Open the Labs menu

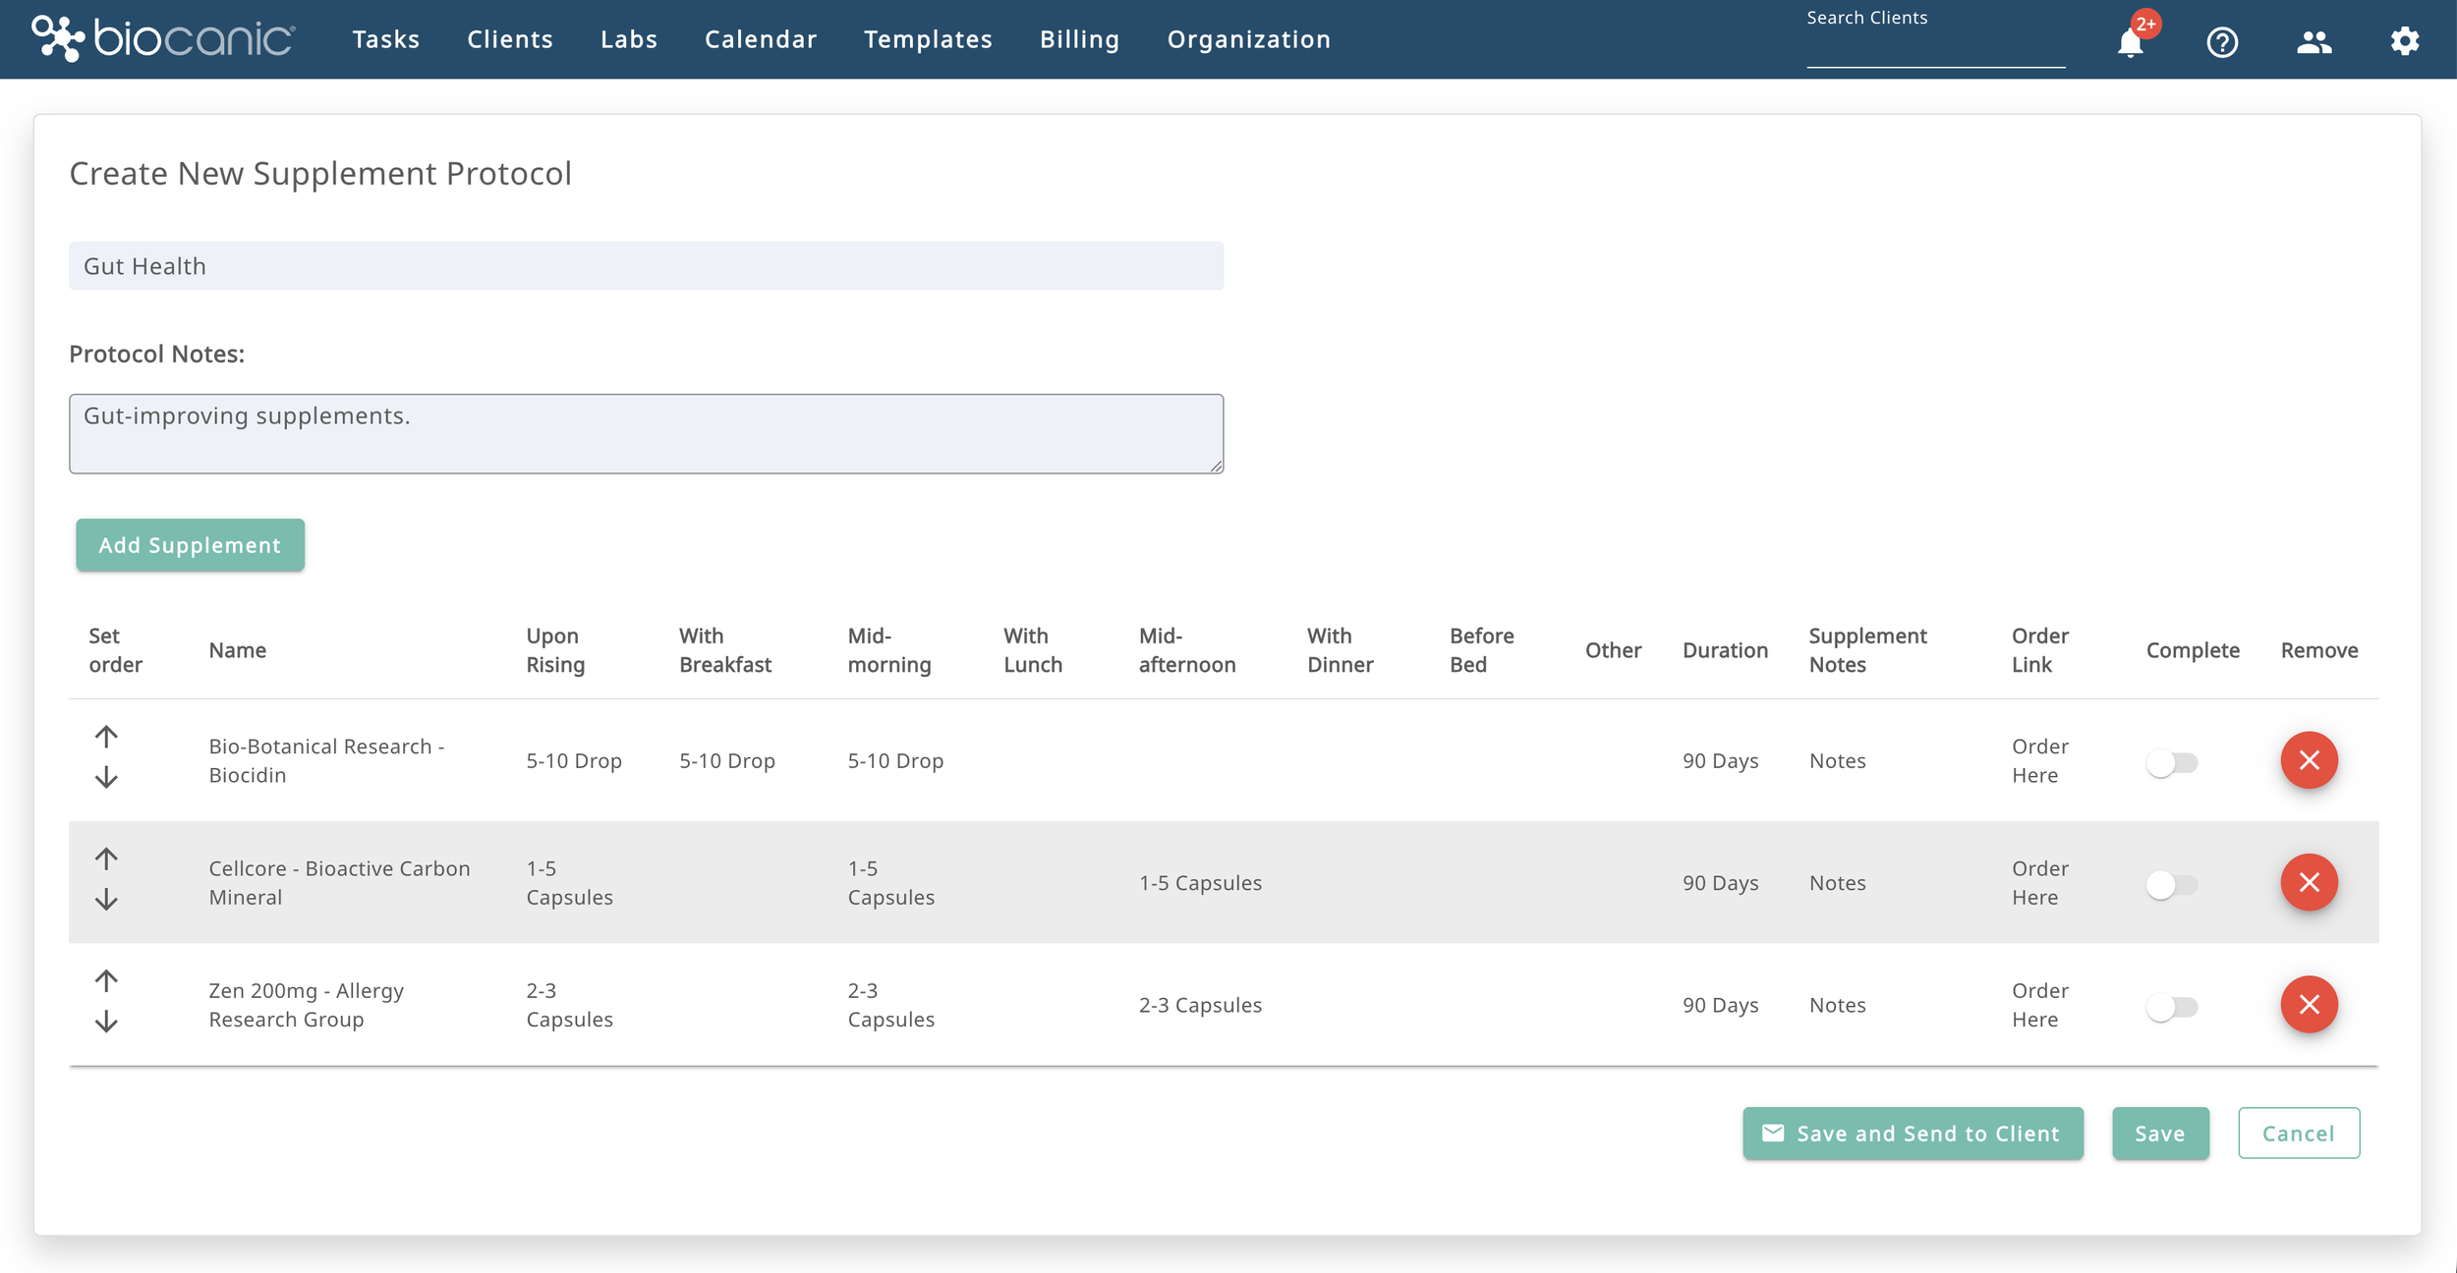(x=629, y=39)
